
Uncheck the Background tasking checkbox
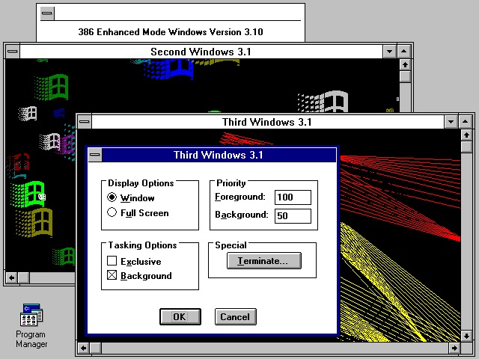(x=112, y=276)
